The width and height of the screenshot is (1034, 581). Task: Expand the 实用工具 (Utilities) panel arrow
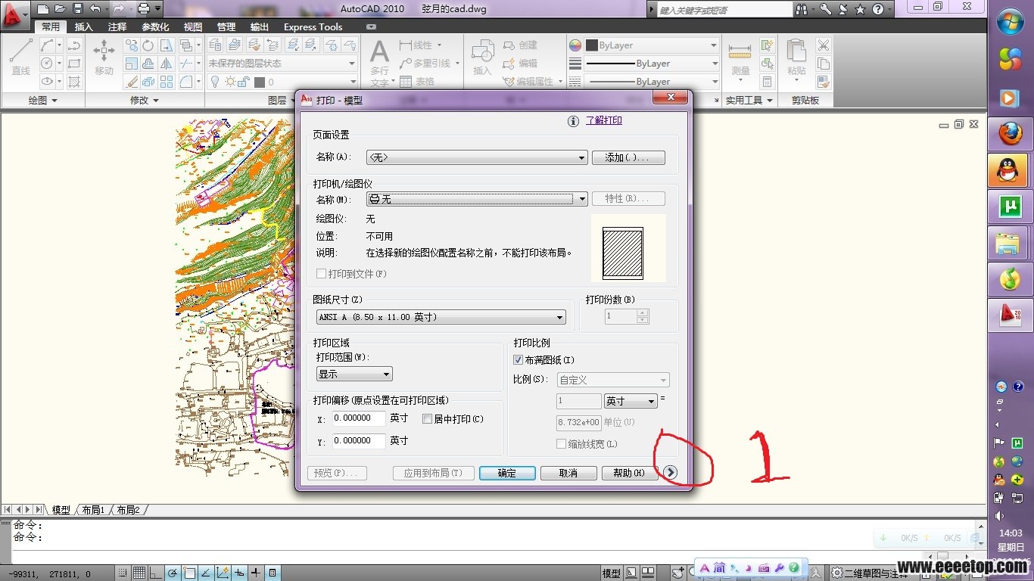pos(770,101)
